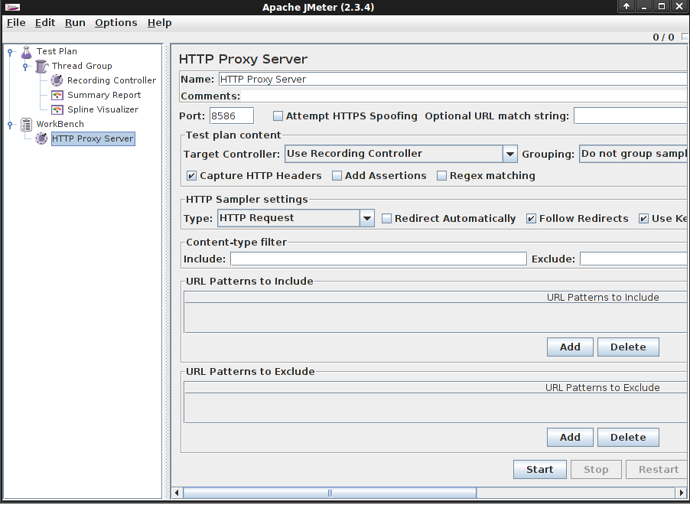Click the Spline Visualizer icon
Screen dimensions: 690x505
[x=57, y=109]
